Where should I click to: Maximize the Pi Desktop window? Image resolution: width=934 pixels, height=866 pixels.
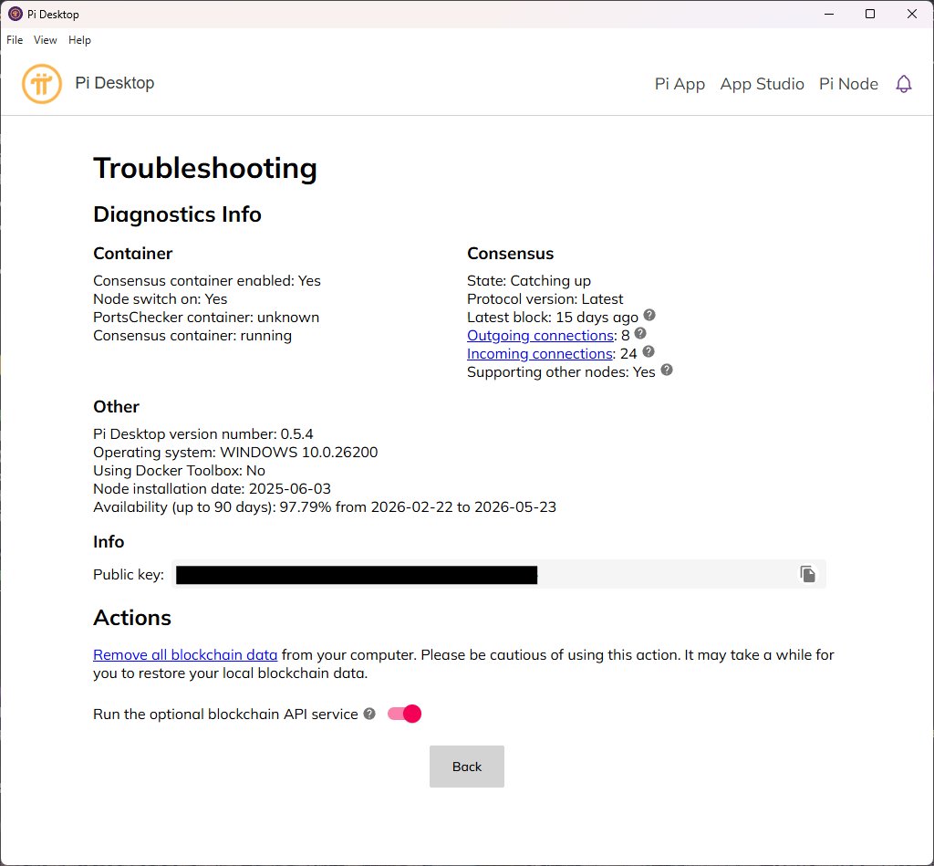click(x=870, y=14)
